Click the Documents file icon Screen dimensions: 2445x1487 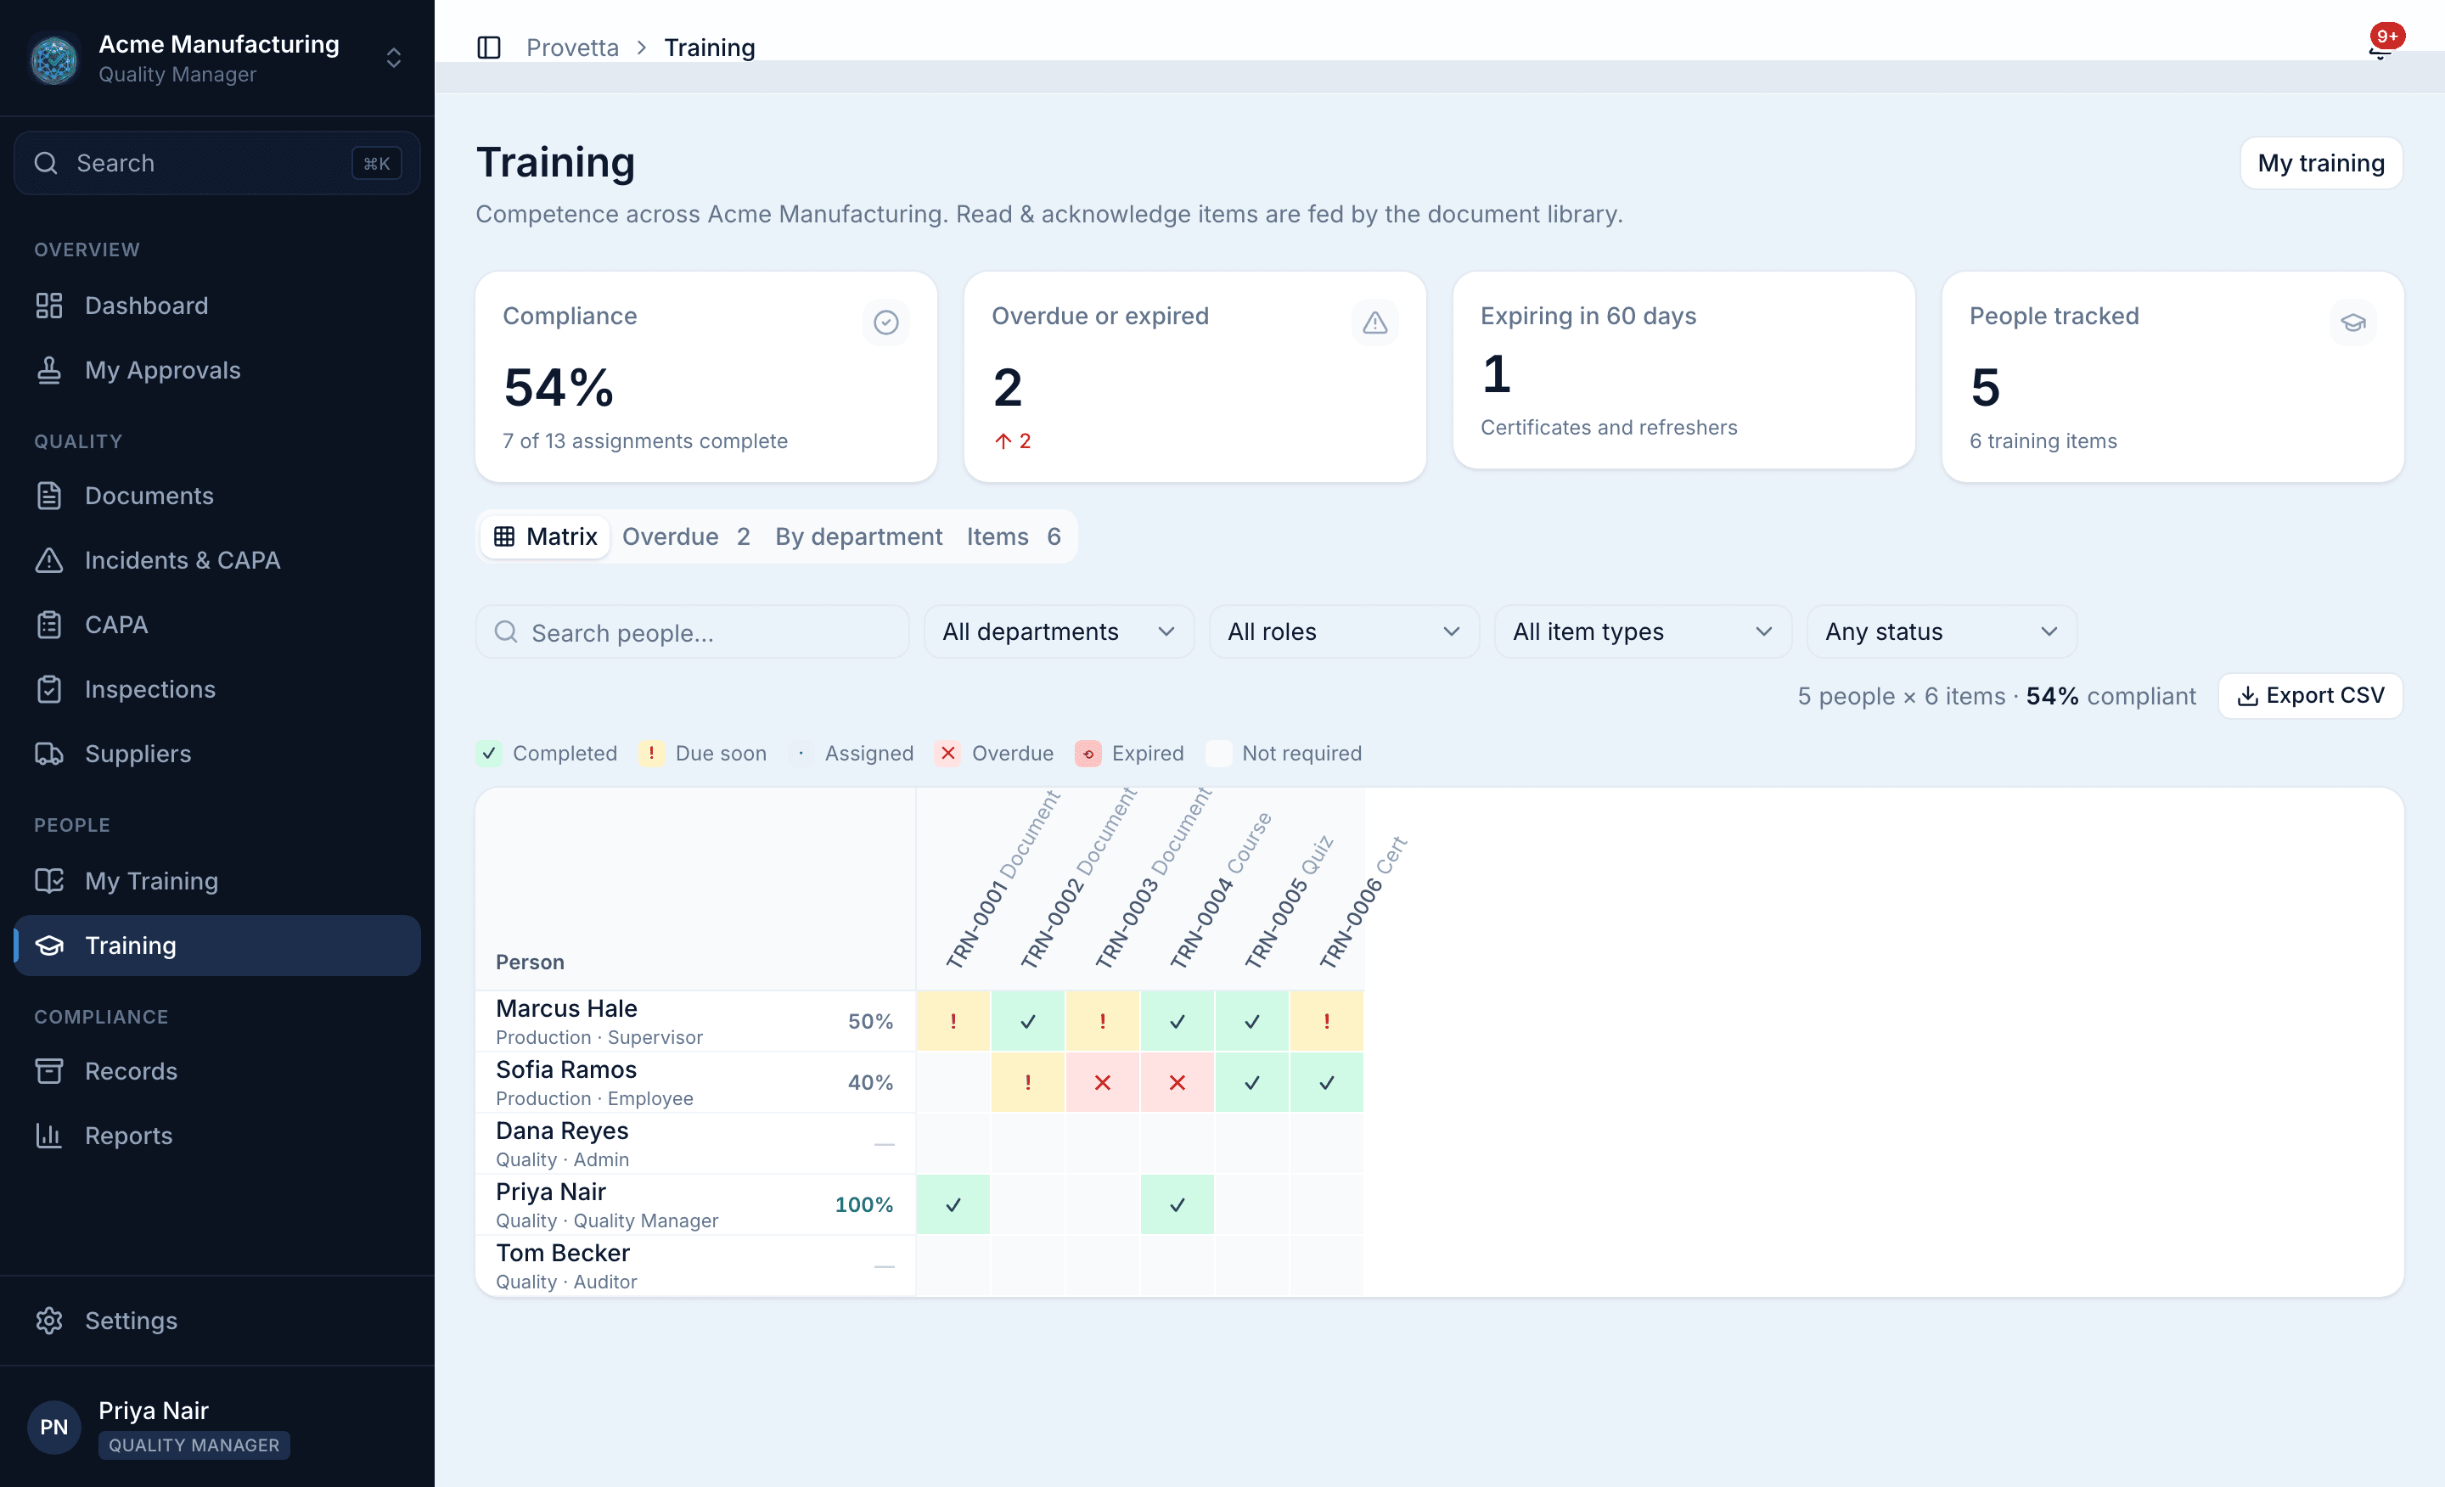48,496
